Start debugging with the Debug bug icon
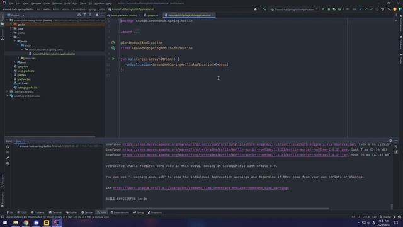 (329, 9)
